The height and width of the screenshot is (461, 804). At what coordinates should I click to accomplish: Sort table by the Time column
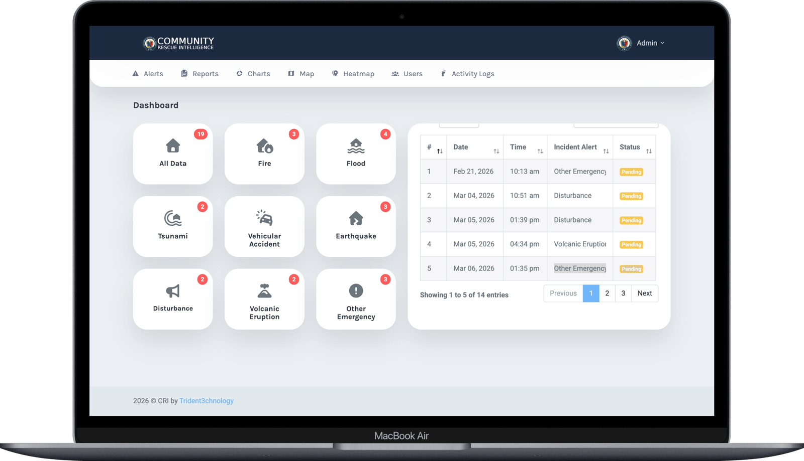(525, 147)
